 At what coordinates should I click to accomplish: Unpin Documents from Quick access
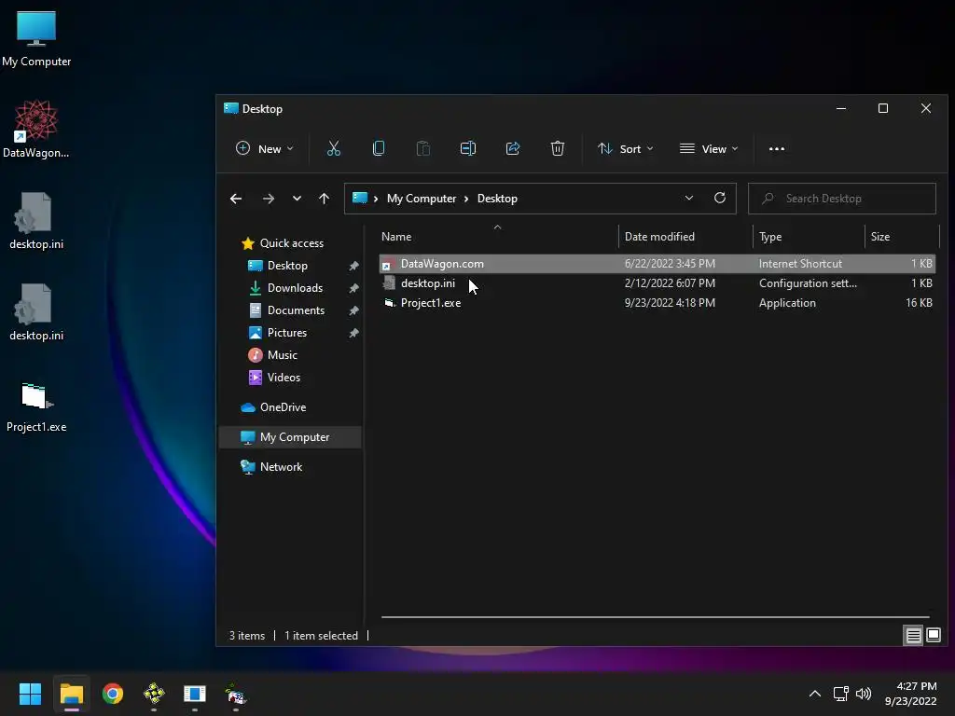353,310
